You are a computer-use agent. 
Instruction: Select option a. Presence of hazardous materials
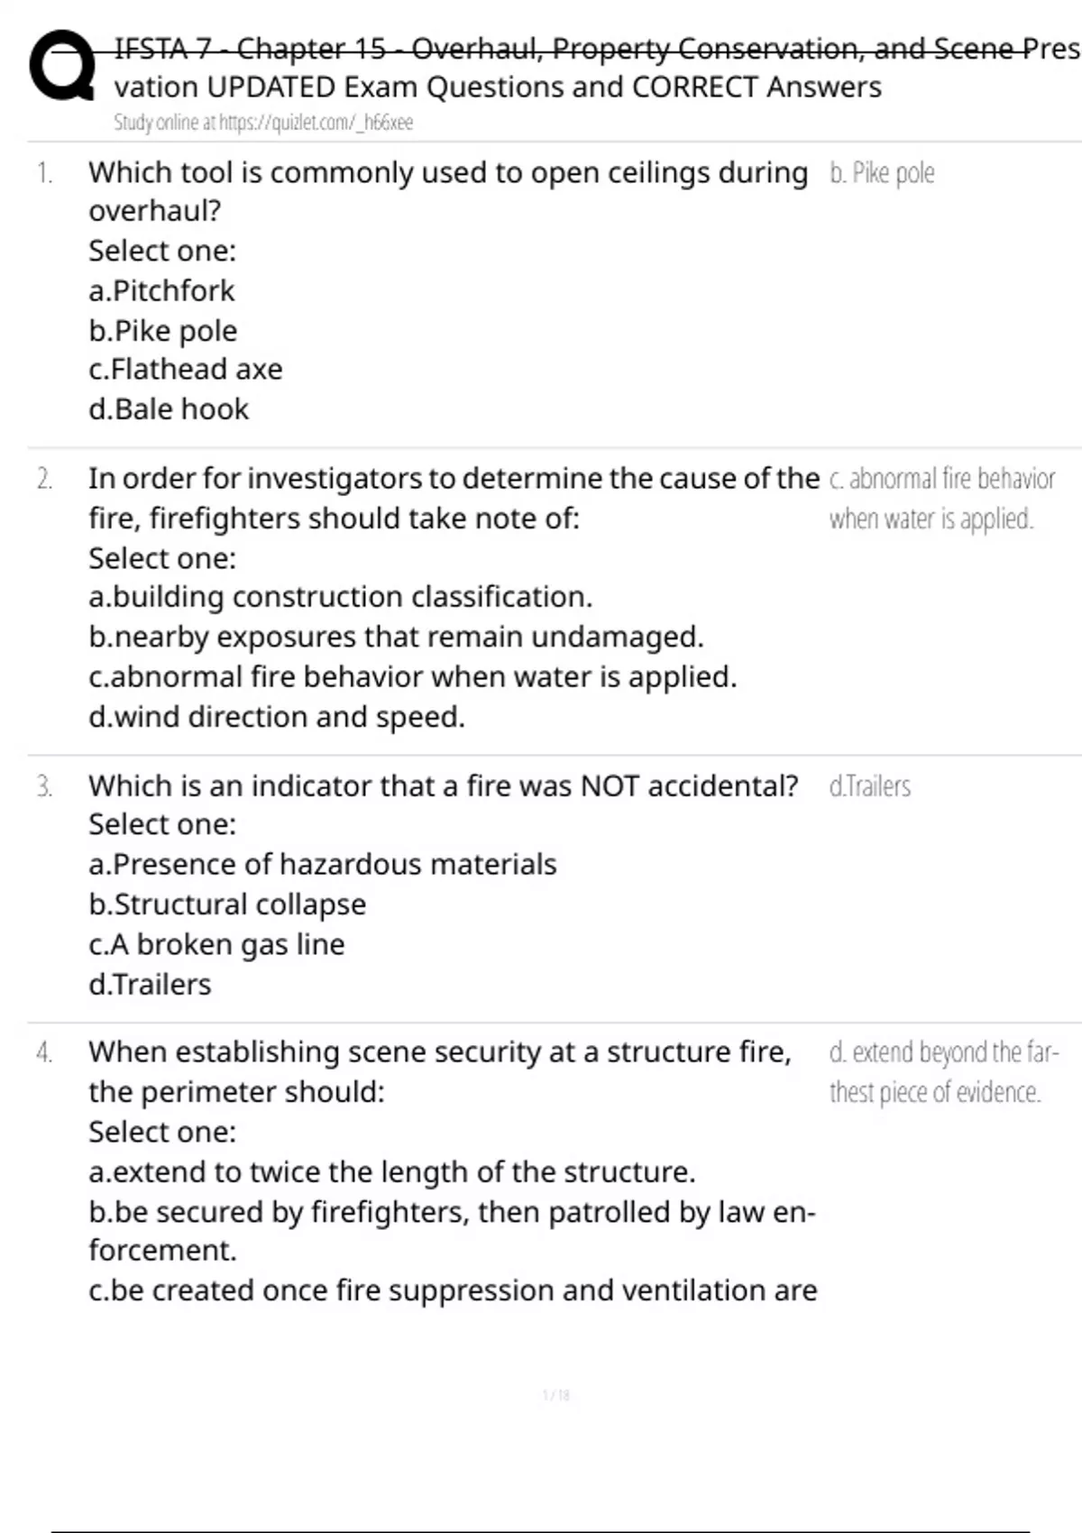click(323, 864)
